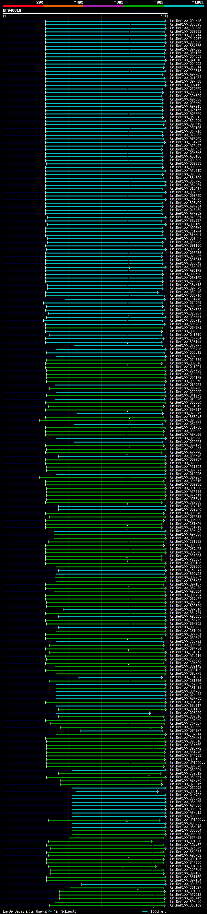The image size is (207, 914).
Task: Open the UniRef100_Q4KQP2 hit label
Action: coord(186,795)
